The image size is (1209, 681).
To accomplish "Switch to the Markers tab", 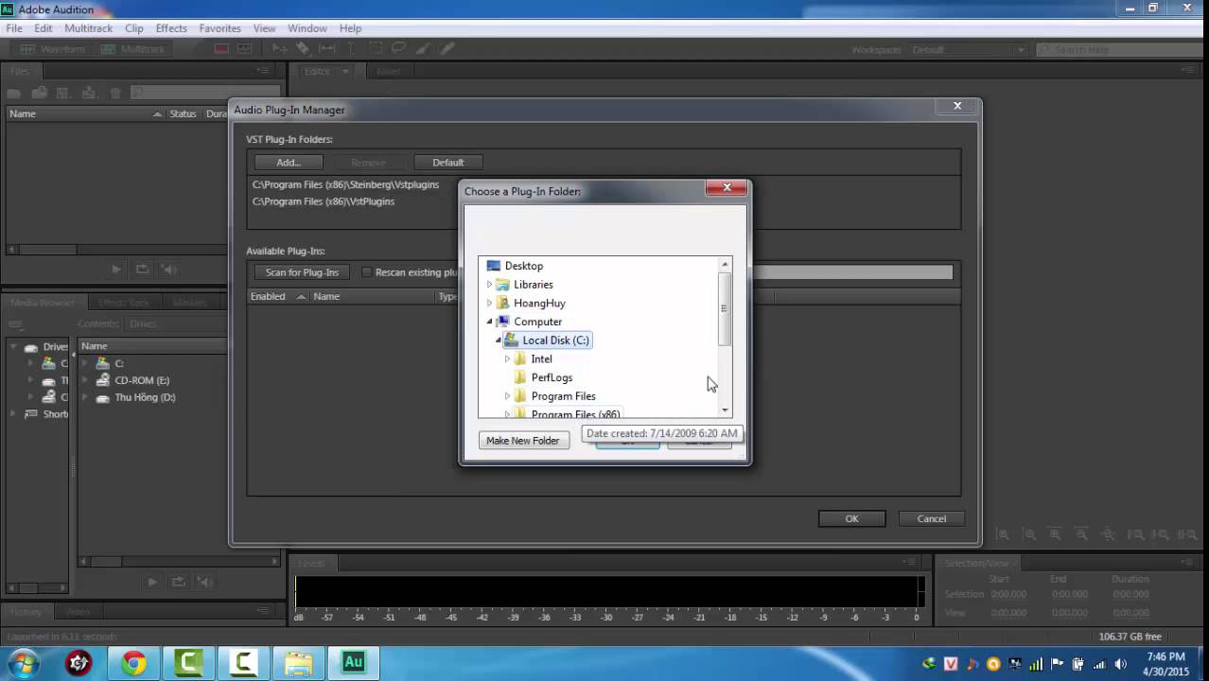I will tap(189, 303).
